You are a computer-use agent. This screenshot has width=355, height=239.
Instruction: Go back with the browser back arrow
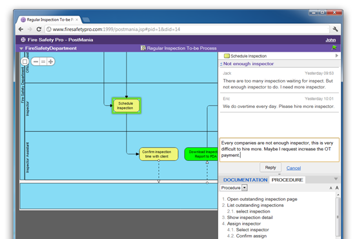[21, 29]
